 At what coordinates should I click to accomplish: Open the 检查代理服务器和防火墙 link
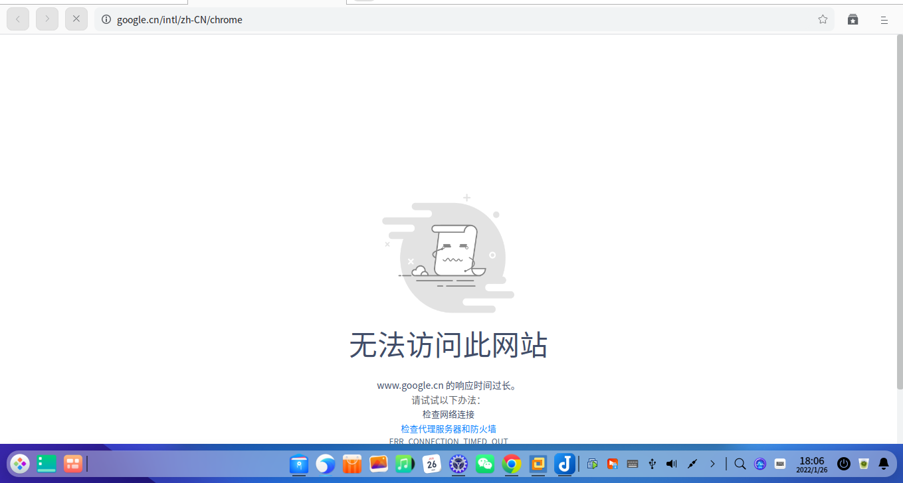click(x=448, y=429)
